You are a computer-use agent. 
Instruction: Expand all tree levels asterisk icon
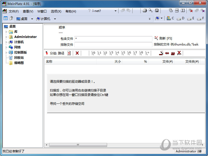[147, 53]
